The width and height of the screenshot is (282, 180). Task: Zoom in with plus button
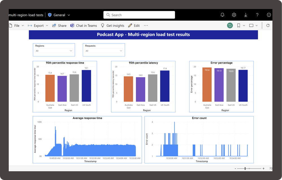click(x=263, y=168)
